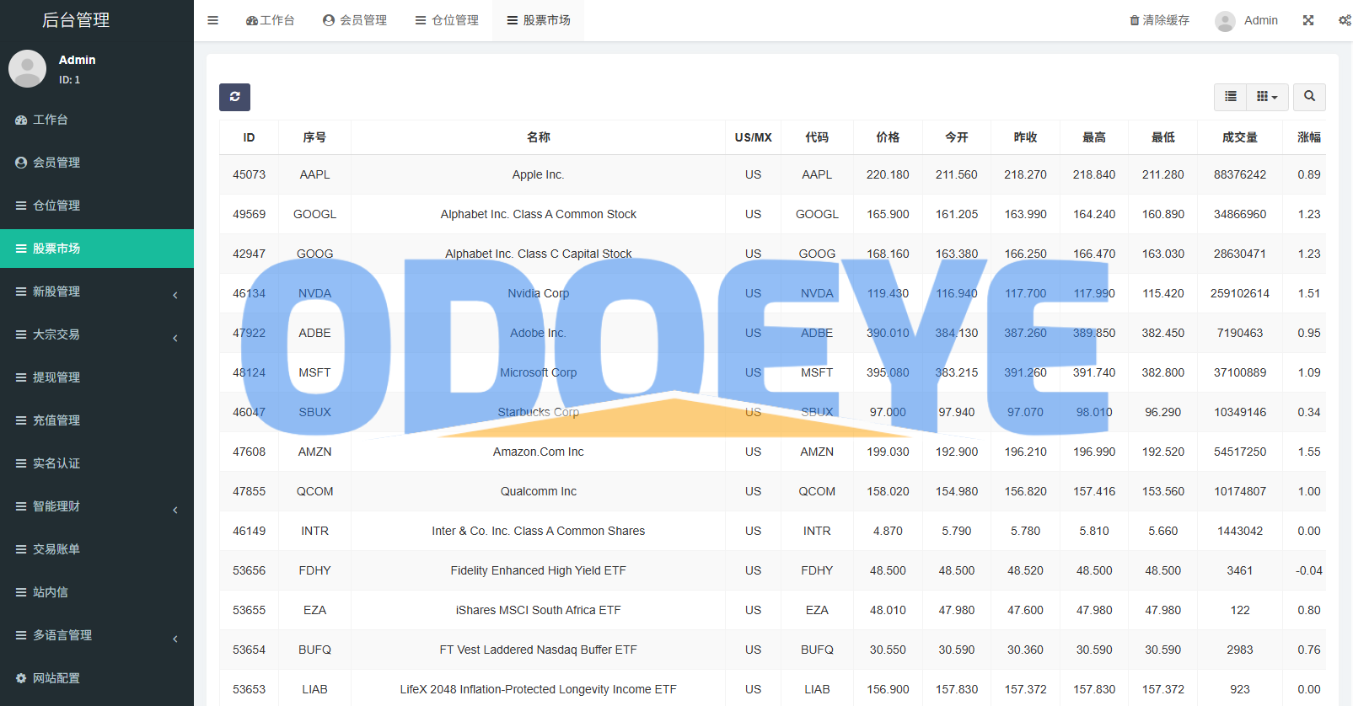
Task: Click the hamburger menu collapse icon
Action: [x=213, y=20]
